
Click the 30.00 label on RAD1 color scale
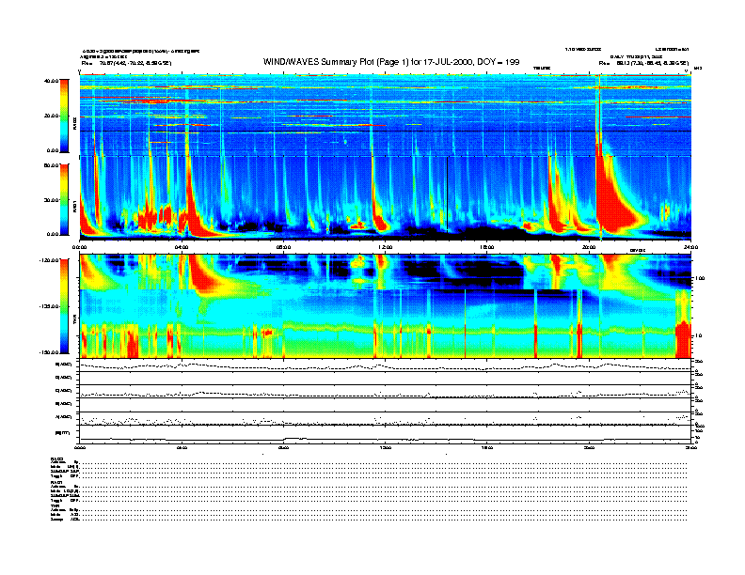[x=51, y=200]
